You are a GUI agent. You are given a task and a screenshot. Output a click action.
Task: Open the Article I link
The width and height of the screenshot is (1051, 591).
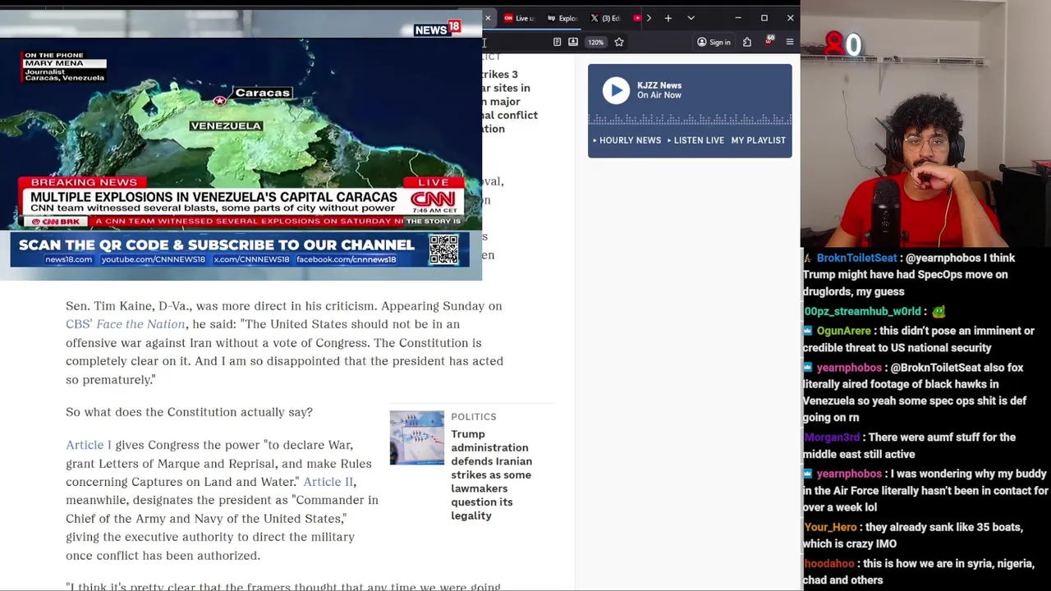89,445
